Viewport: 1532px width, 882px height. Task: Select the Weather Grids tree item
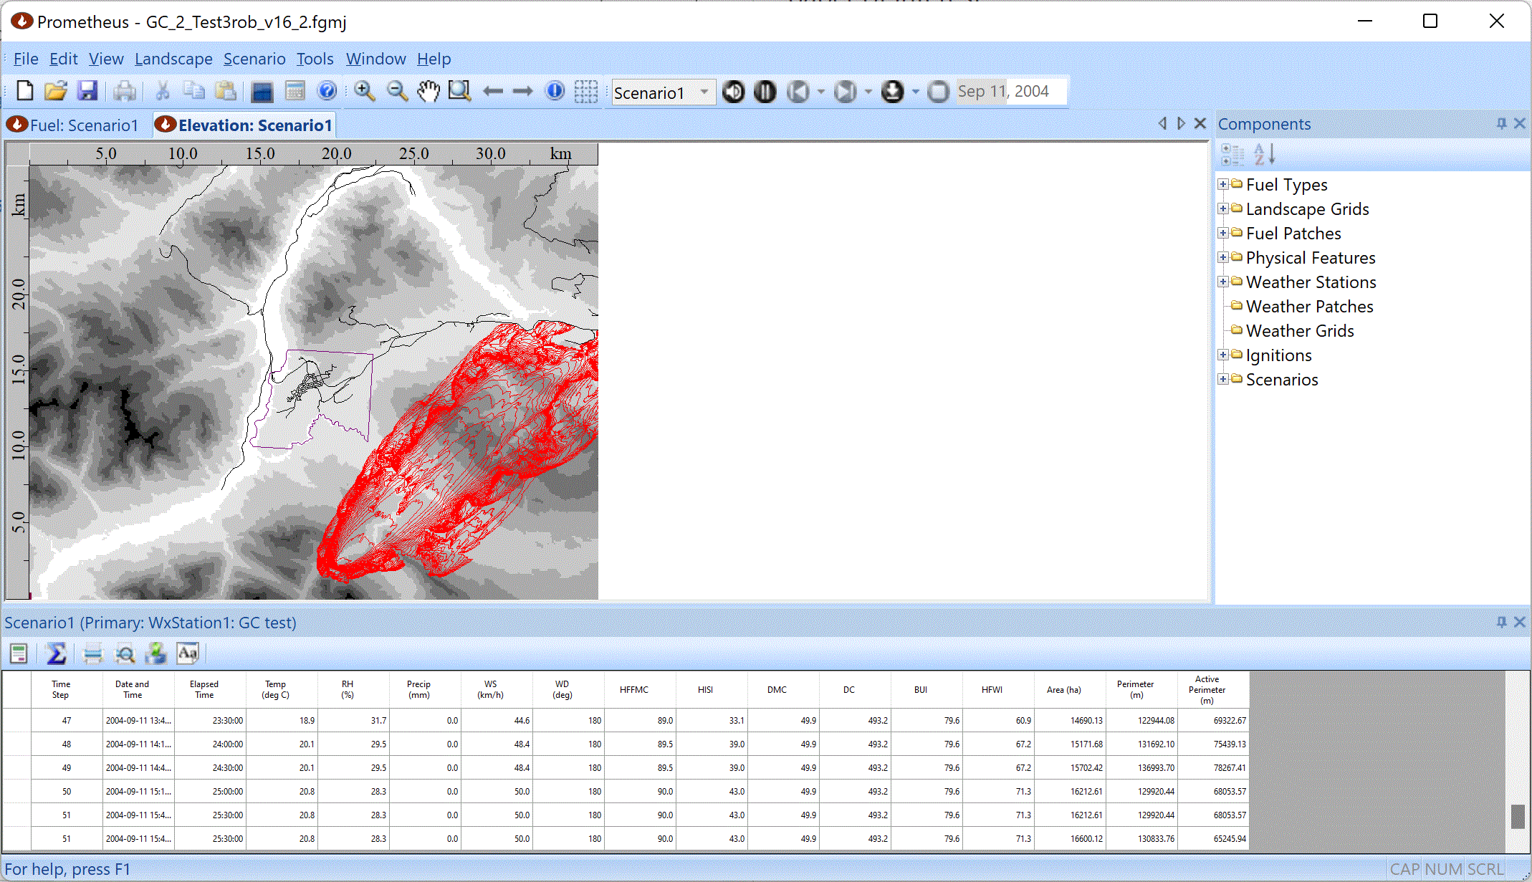point(1300,331)
